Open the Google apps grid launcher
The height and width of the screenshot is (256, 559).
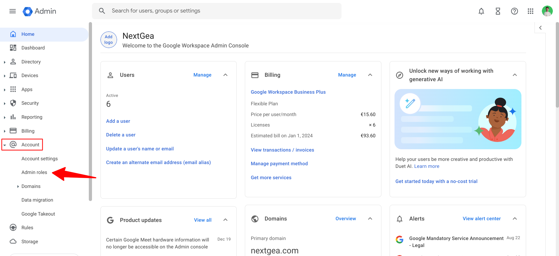click(x=530, y=11)
